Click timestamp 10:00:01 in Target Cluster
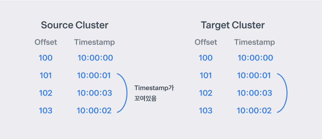Image resolution: width=322 pixels, height=139 pixels. 254,76
